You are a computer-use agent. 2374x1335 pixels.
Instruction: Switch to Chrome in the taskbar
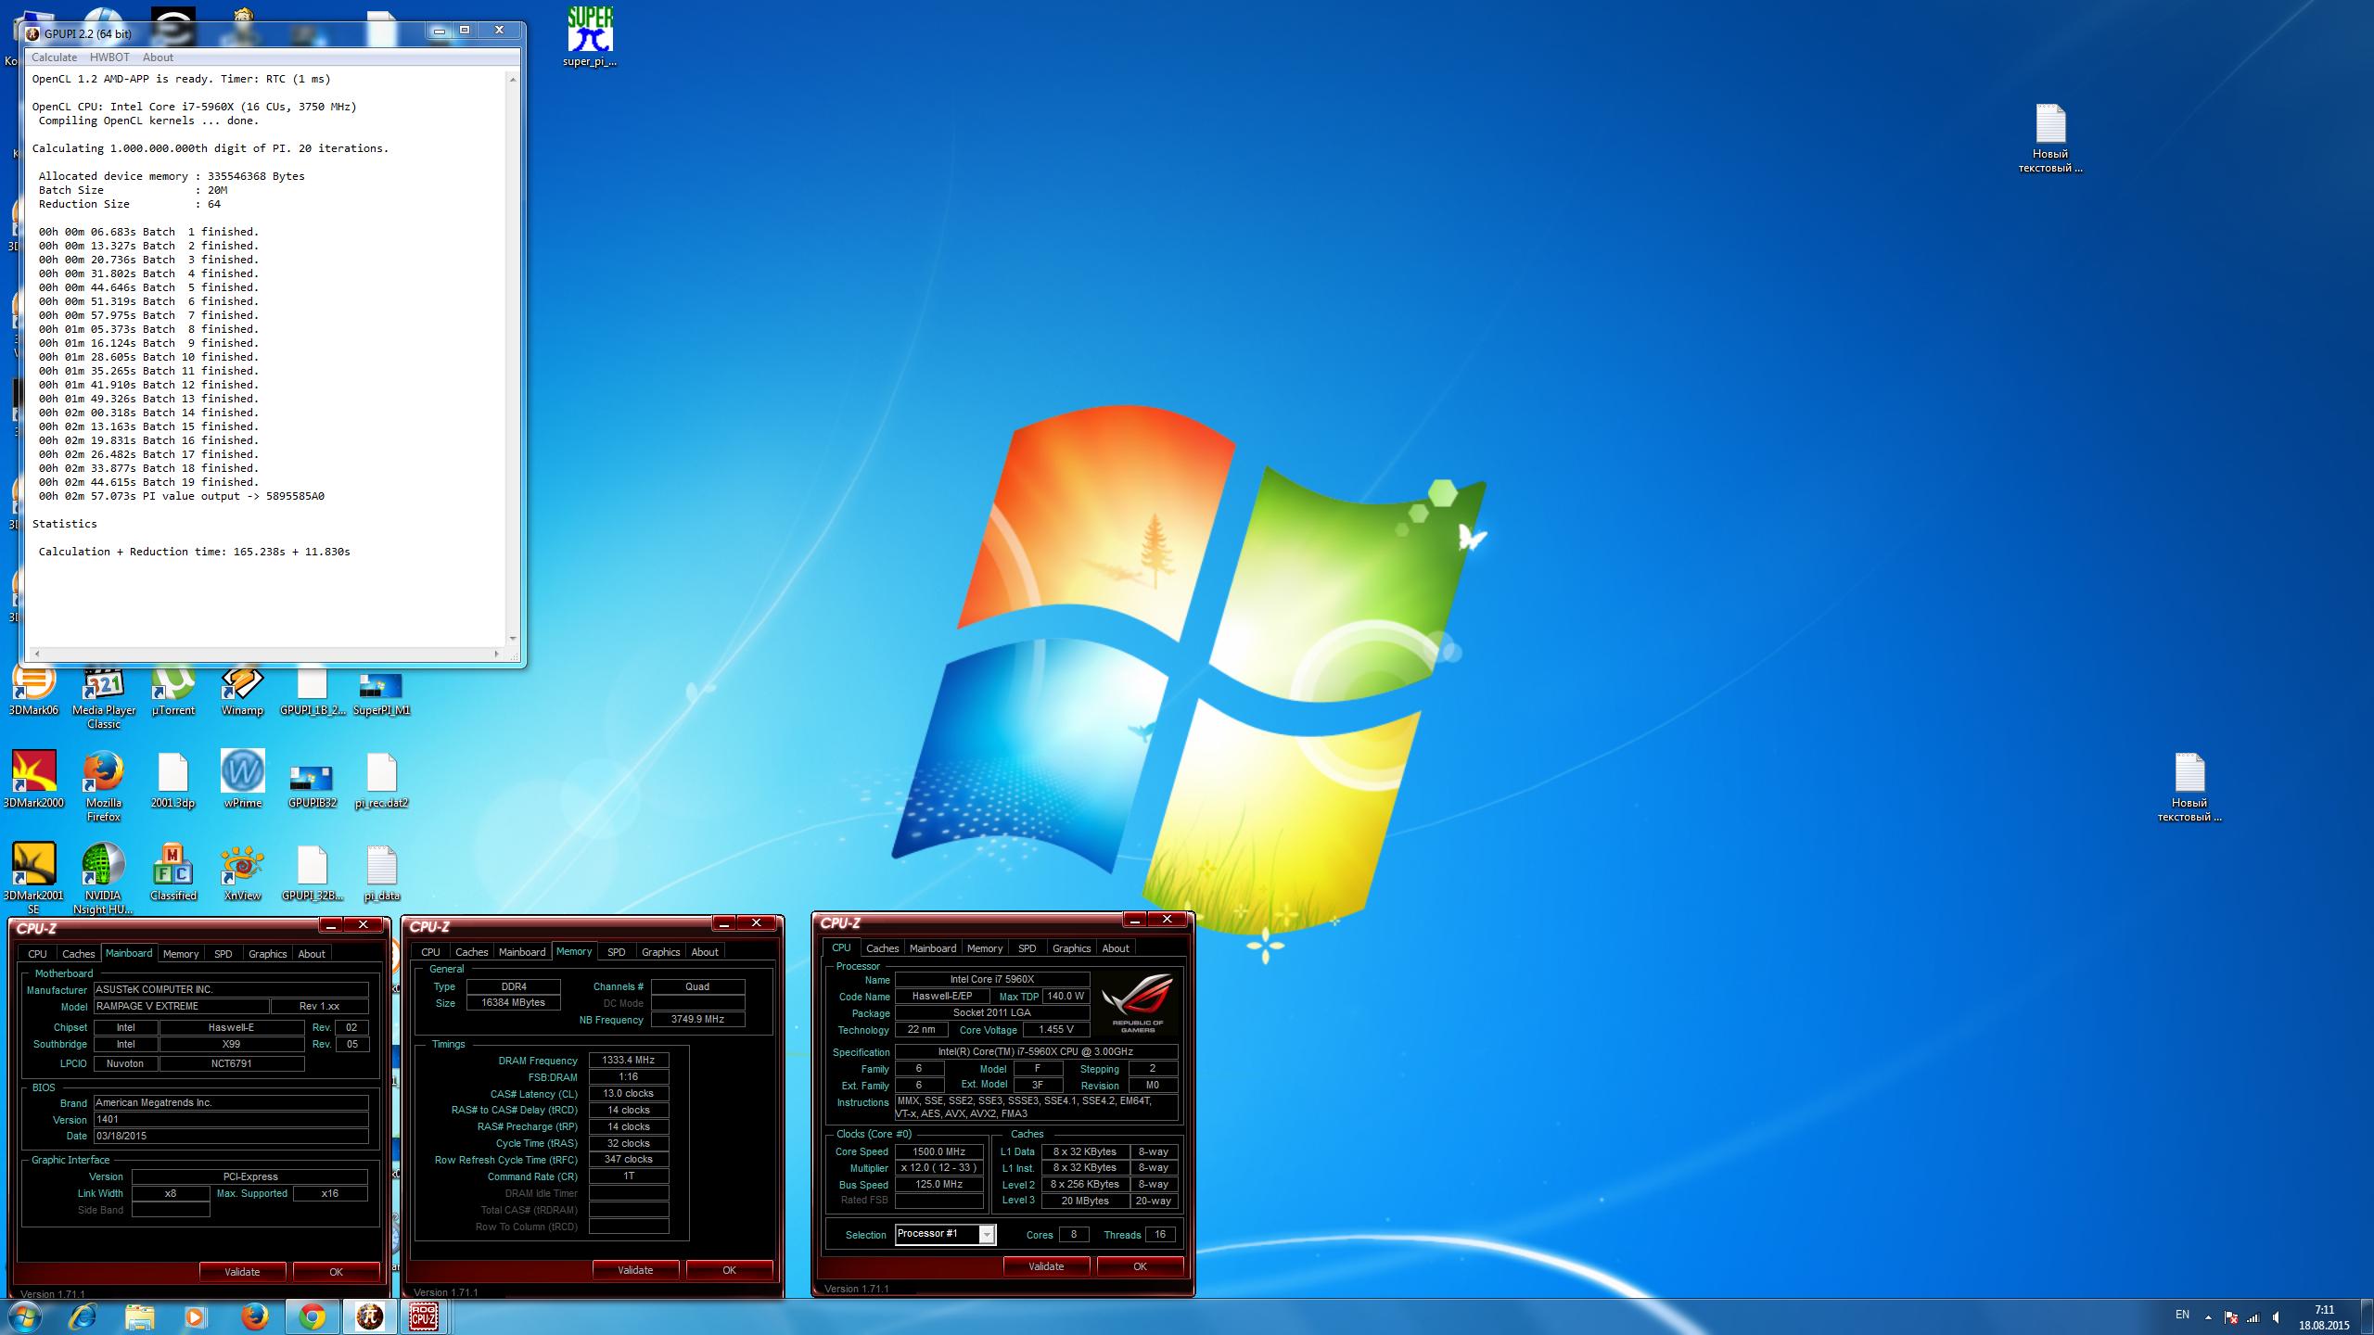(312, 1316)
